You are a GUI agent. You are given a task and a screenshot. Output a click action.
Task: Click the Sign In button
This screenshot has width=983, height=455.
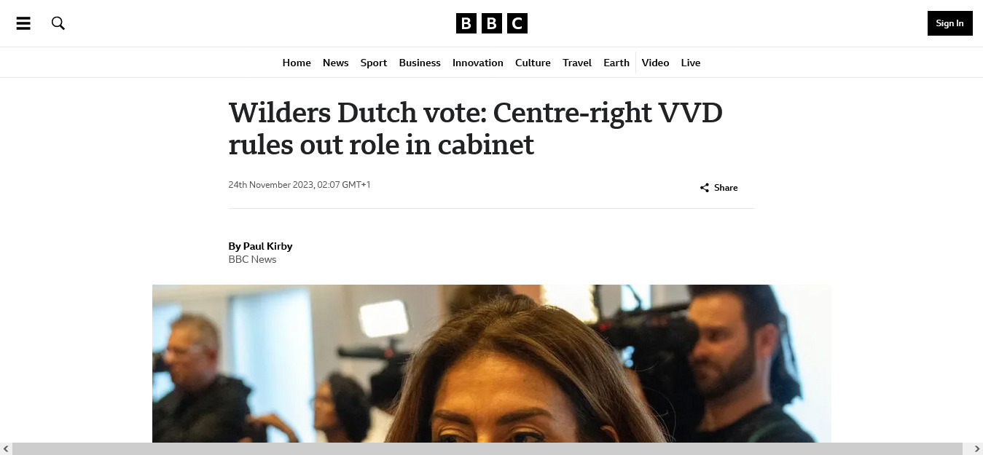[949, 23]
